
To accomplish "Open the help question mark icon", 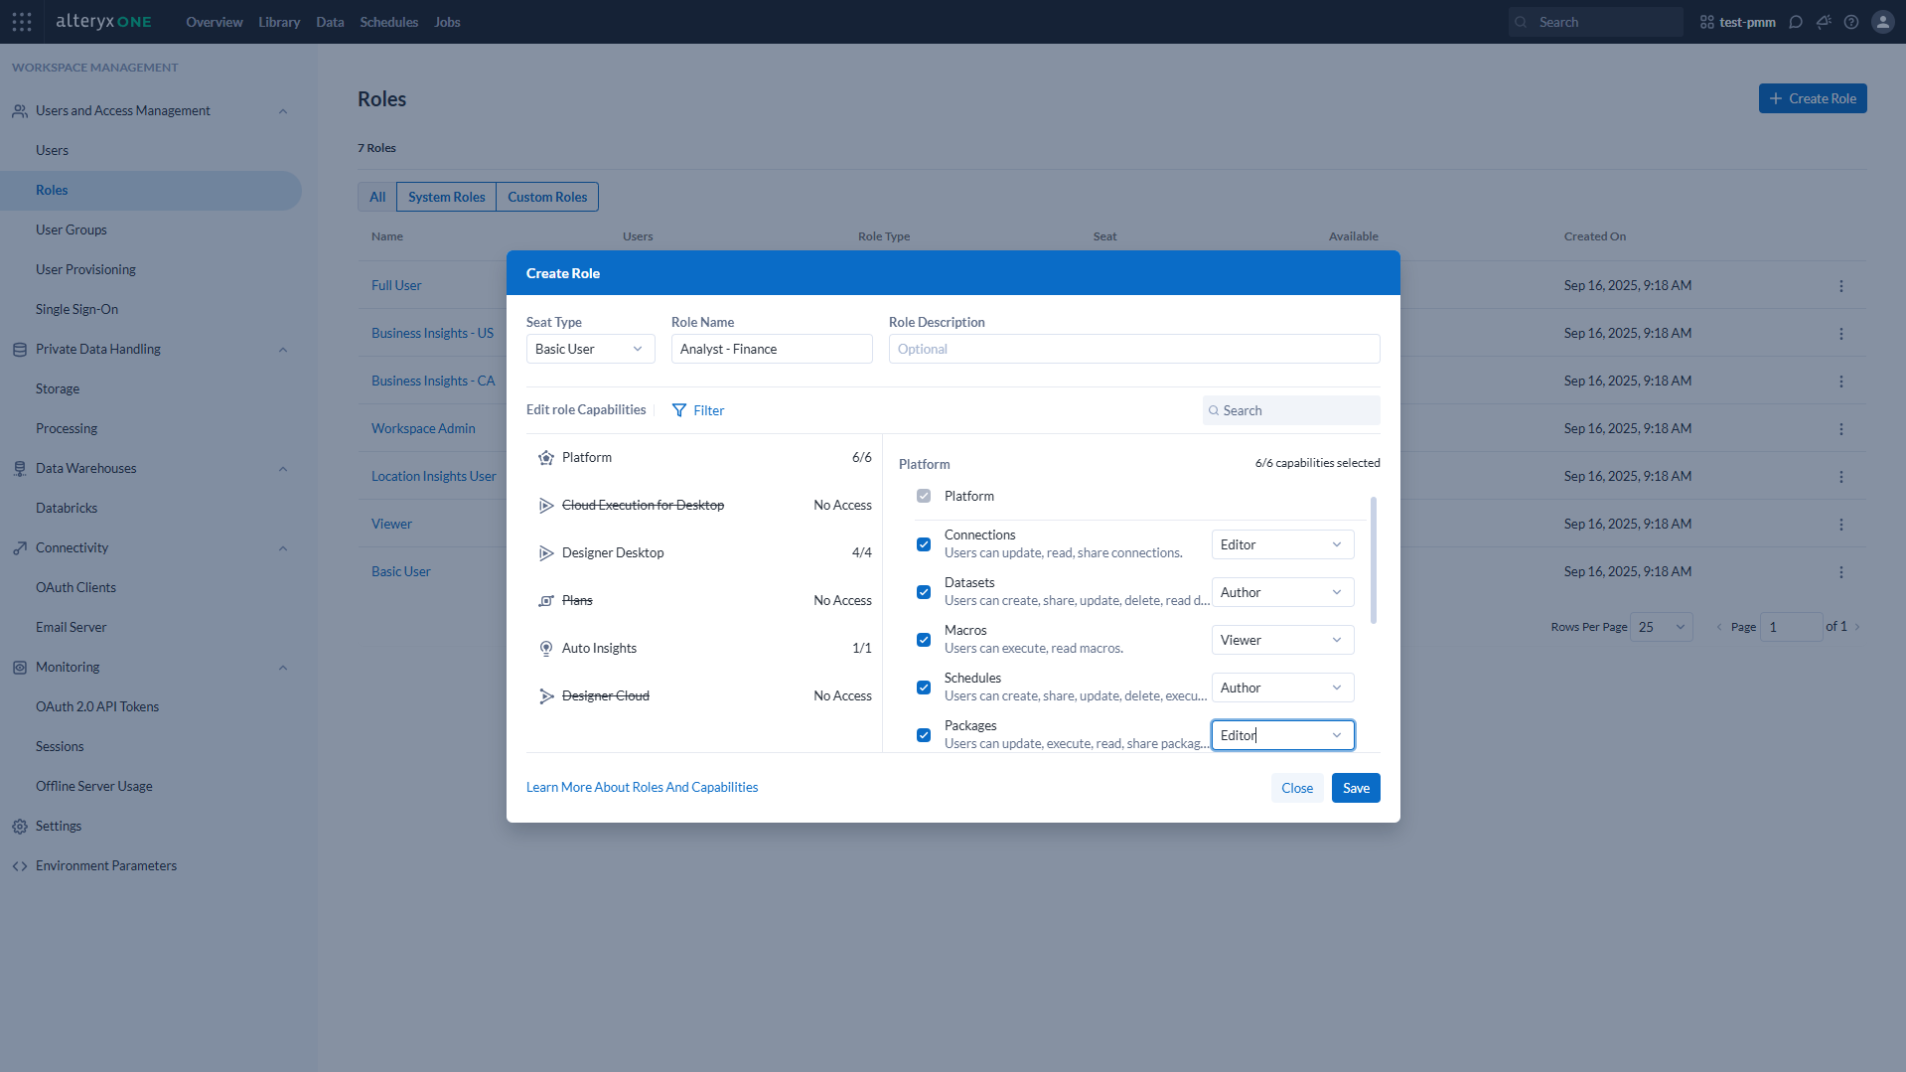I will tap(1851, 22).
